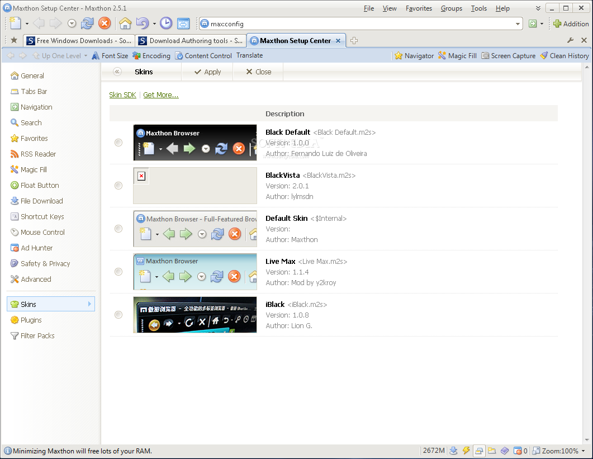Open Tabs Bar settings in sidebar
This screenshot has width=593, height=459.
(29, 91)
